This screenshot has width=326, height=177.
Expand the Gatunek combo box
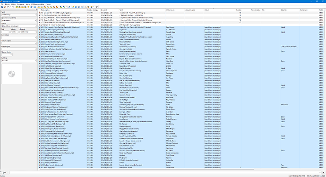tap(35, 32)
